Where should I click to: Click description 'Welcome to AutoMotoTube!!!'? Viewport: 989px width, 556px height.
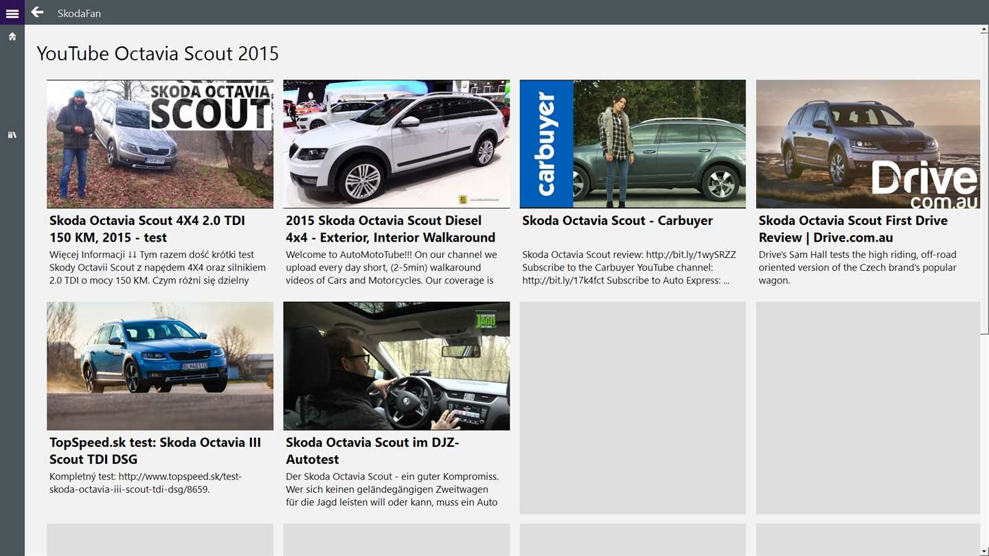pyautogui.click(x=390, y=267)
